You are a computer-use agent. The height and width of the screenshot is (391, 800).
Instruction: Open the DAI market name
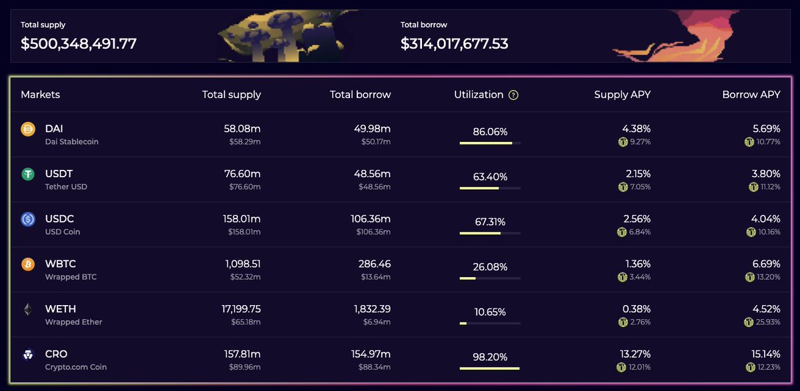(54, 129)
